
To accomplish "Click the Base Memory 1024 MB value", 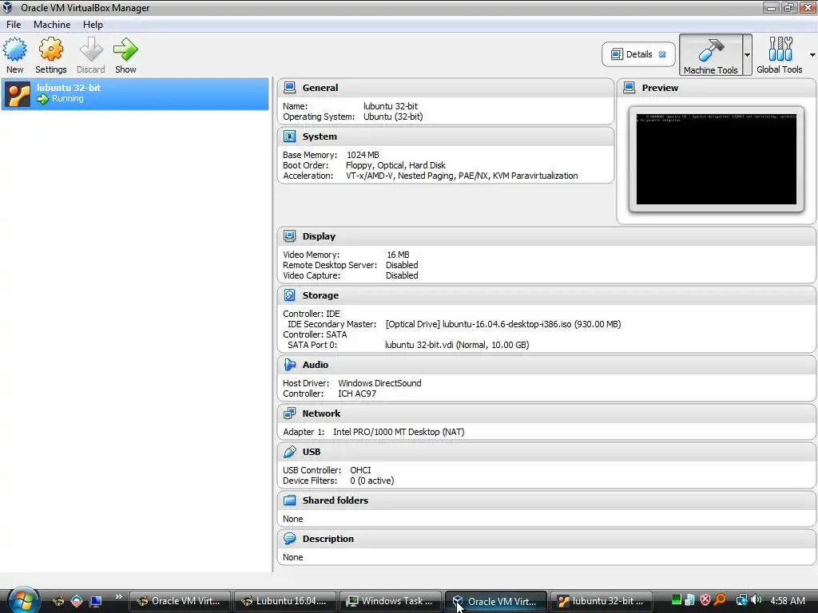I will point(363,156).
